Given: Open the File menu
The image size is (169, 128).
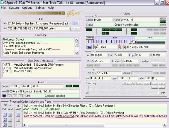Looking at the screenshot, I should pyautogui.click(x=3, y=8).
